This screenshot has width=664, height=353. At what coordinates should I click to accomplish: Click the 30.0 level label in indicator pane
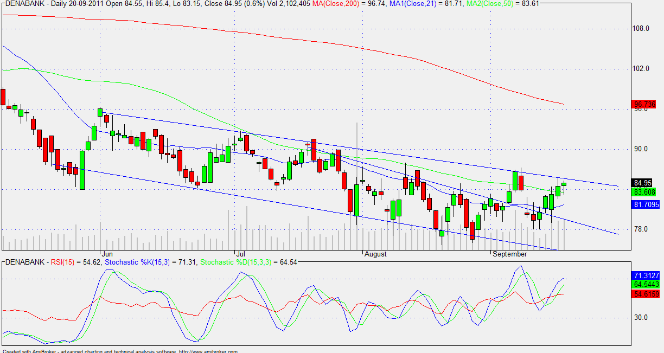point(640,317)
